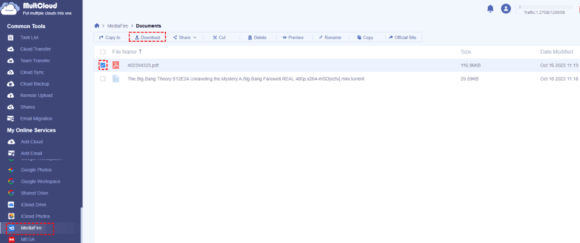
Task: Click the iCloud Photos icon
Action: (x=11, y=216)
